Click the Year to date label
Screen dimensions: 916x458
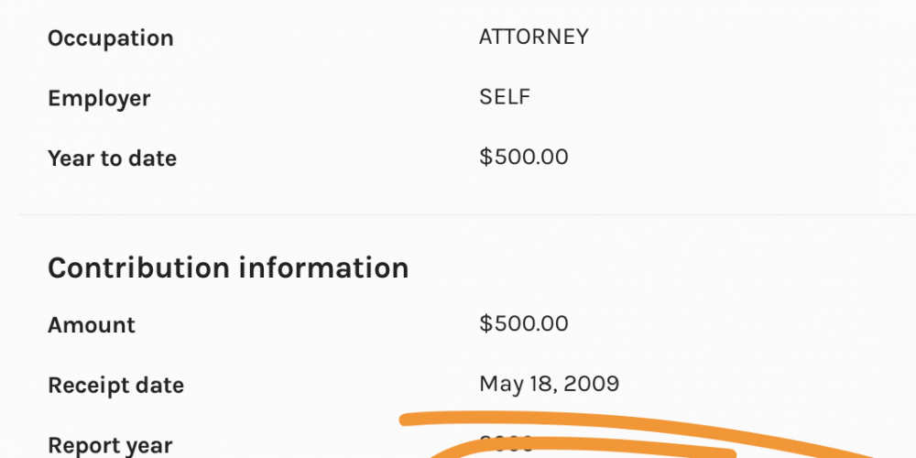(112, 158)
